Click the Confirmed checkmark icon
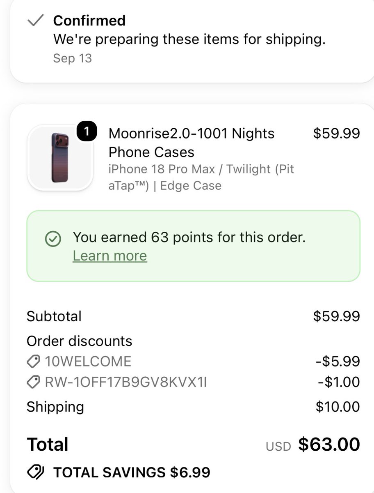The image size is (374, 493). click(x=35, y=21)
